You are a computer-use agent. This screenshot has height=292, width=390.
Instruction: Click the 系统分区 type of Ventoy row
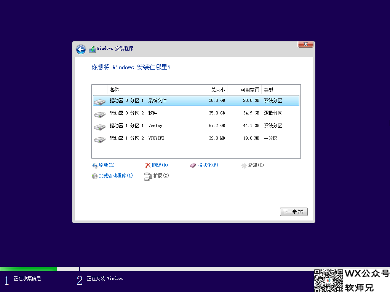(x=273, y=125)
